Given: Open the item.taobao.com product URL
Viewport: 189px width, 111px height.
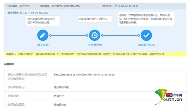Looking at the screenshot, I should pos(84,75).
